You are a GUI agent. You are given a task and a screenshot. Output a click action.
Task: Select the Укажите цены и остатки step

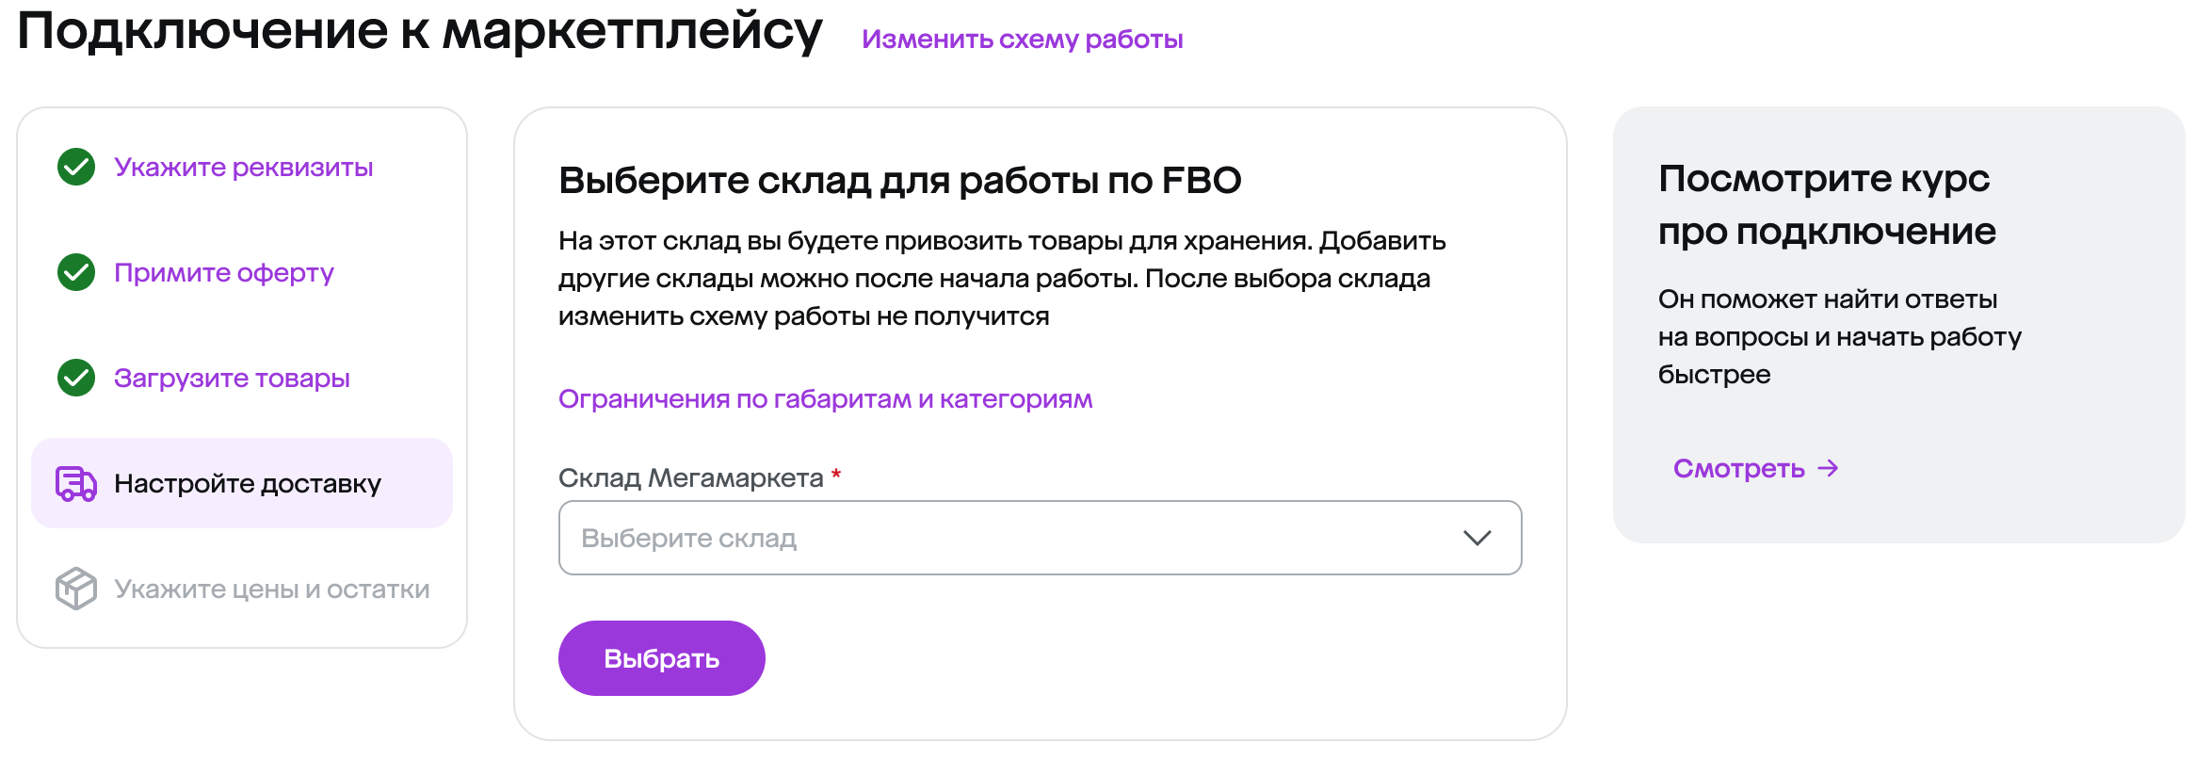click(x=271, y=589)
